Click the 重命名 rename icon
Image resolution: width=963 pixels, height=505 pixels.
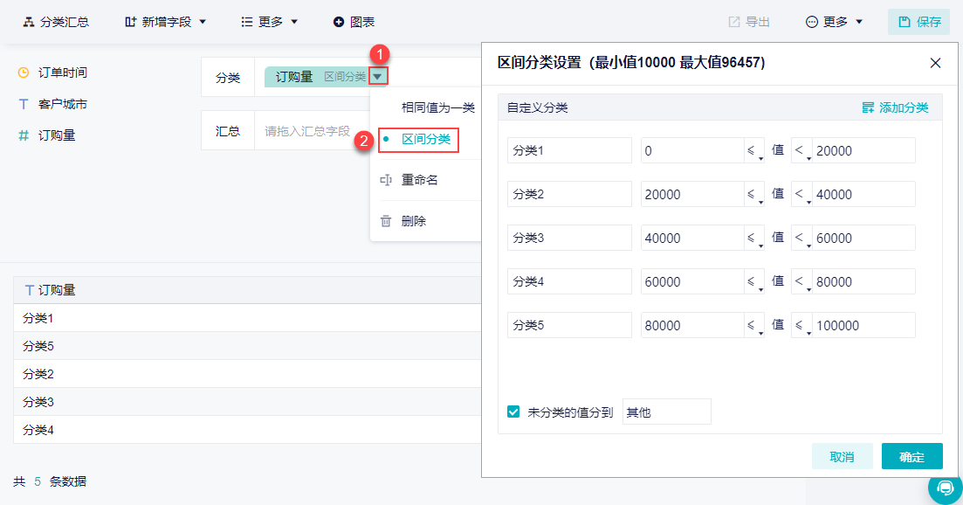click(x=386, y=180)
